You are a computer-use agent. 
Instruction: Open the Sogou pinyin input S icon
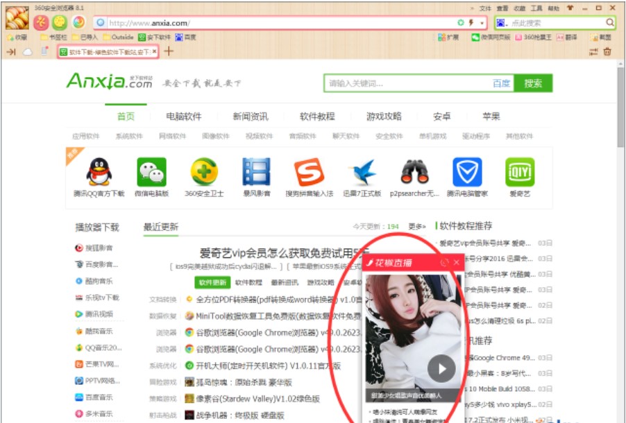click(309, 171)
